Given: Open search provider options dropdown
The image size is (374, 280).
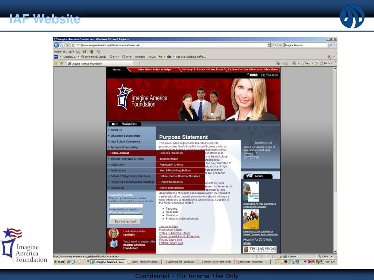Looking at the screenshot, I should point(335,45).
